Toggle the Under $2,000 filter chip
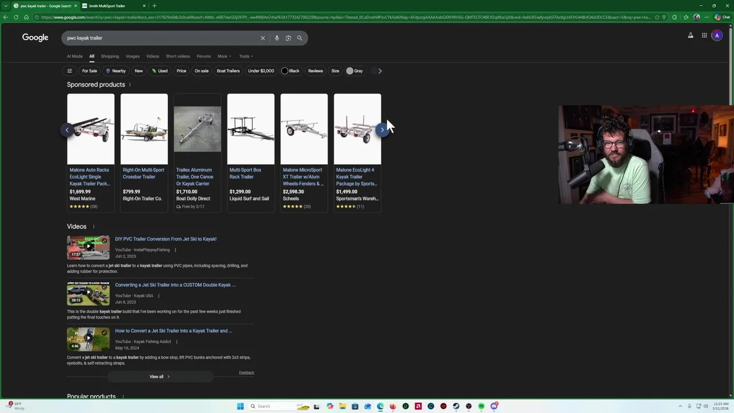Screen dimensions: 734x413 coord(261,71)
